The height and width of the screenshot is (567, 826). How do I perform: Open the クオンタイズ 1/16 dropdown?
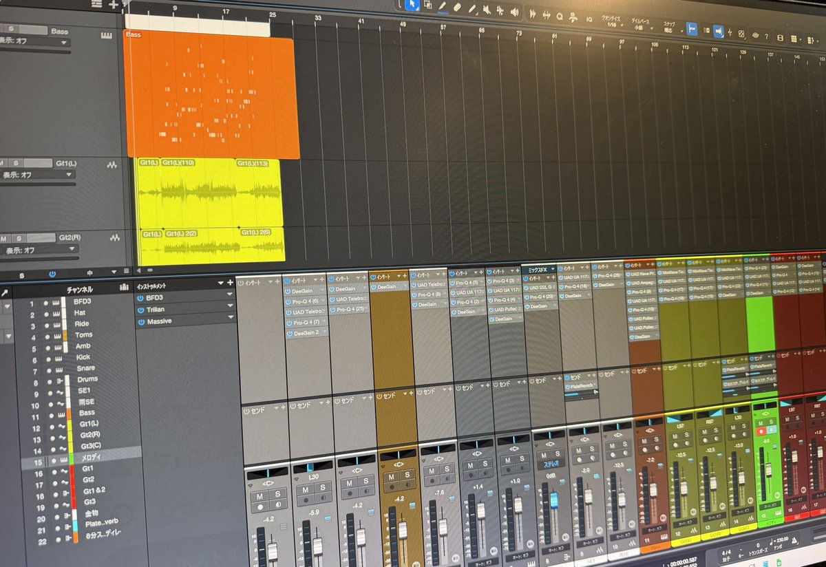pos(614,22)
